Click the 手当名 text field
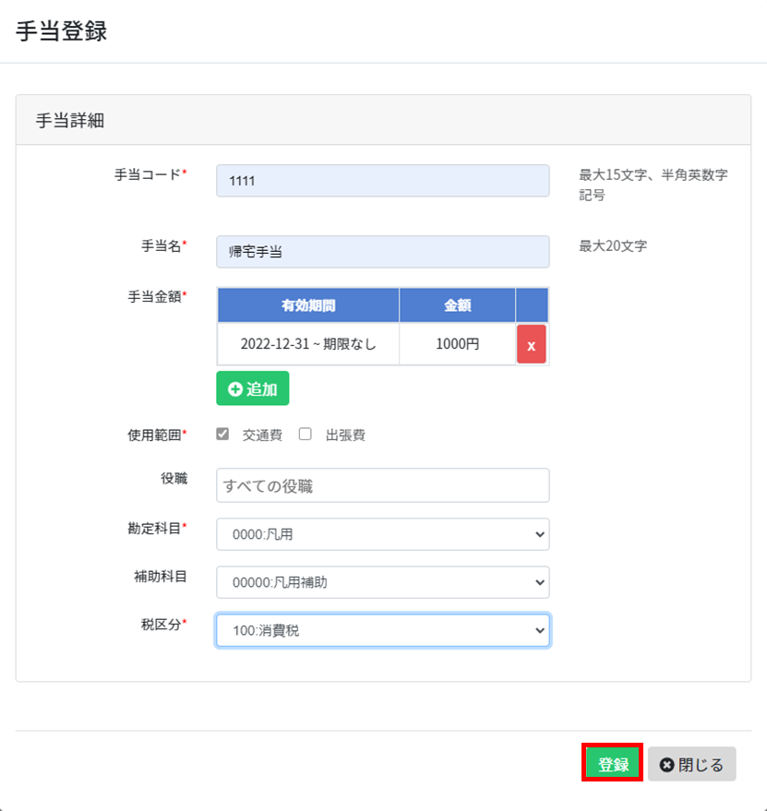This screenshot has width=767, height=811. point(382,252)
